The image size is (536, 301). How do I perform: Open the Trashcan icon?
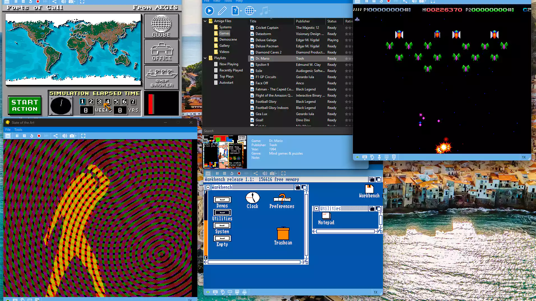click(x=283, y=236)
